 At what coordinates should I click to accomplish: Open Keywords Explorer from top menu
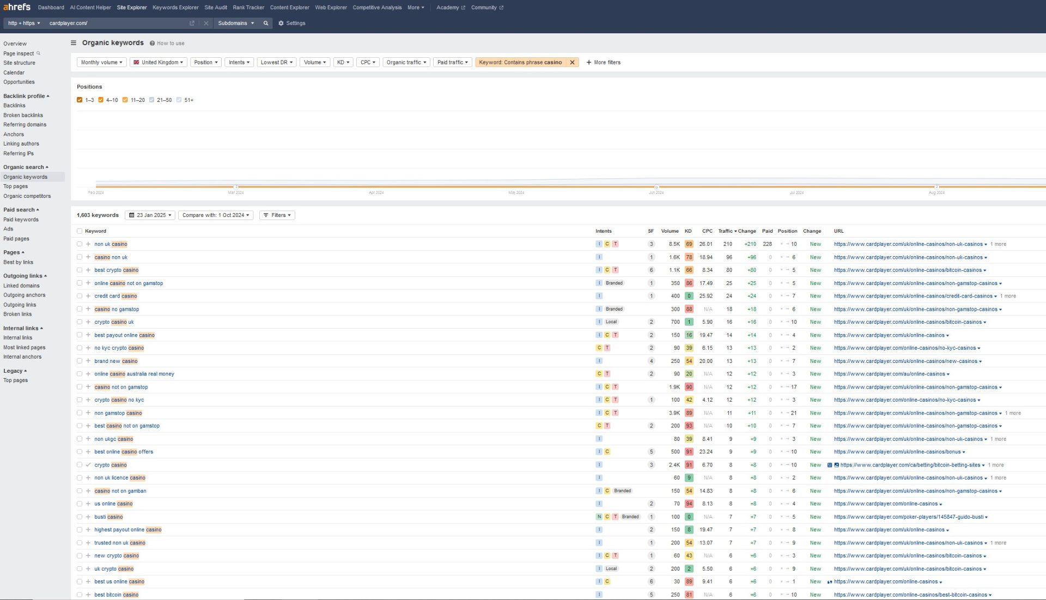tap(175, 8)
